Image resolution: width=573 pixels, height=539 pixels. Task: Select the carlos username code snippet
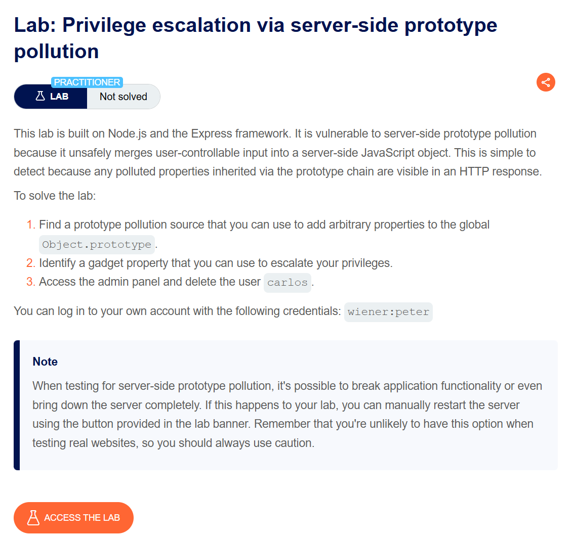pyautogui.click(x=287, y=283)
